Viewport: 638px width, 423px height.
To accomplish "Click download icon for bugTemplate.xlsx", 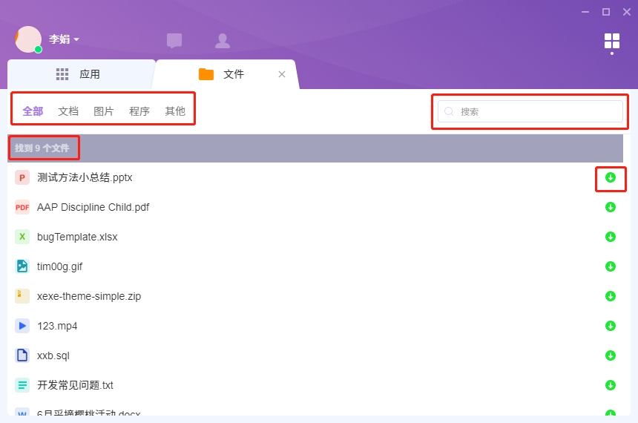I will pos(611,237).
